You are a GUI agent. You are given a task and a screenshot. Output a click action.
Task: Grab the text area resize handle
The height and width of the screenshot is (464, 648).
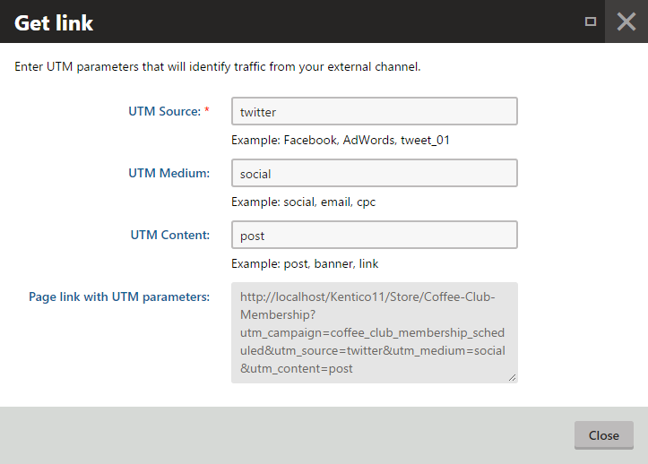[x=513, y=378]
